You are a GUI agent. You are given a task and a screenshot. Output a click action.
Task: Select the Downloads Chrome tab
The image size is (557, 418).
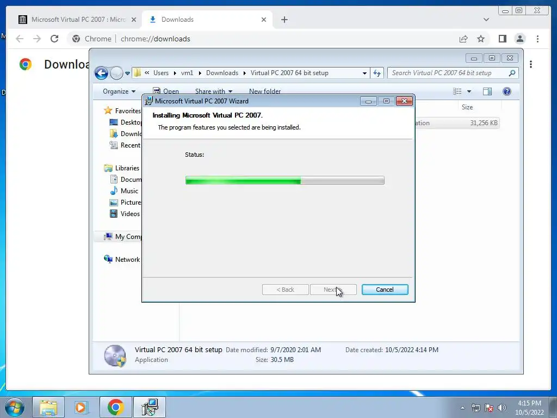coord(207,20)
